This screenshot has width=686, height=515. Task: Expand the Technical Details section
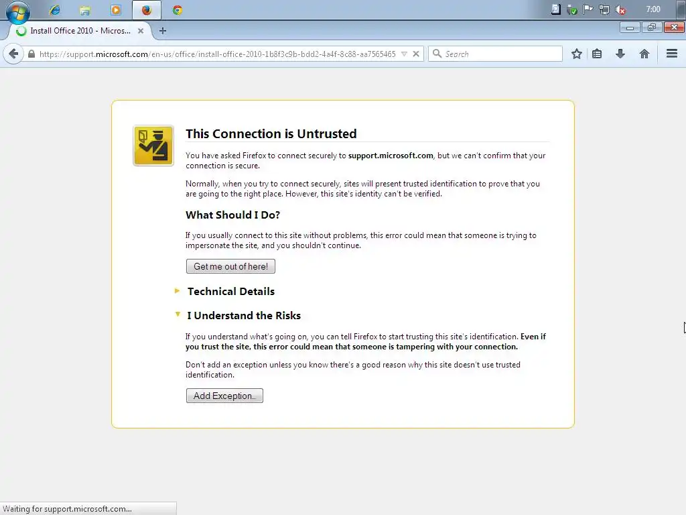pyautogui.click(x=230, y=291)
